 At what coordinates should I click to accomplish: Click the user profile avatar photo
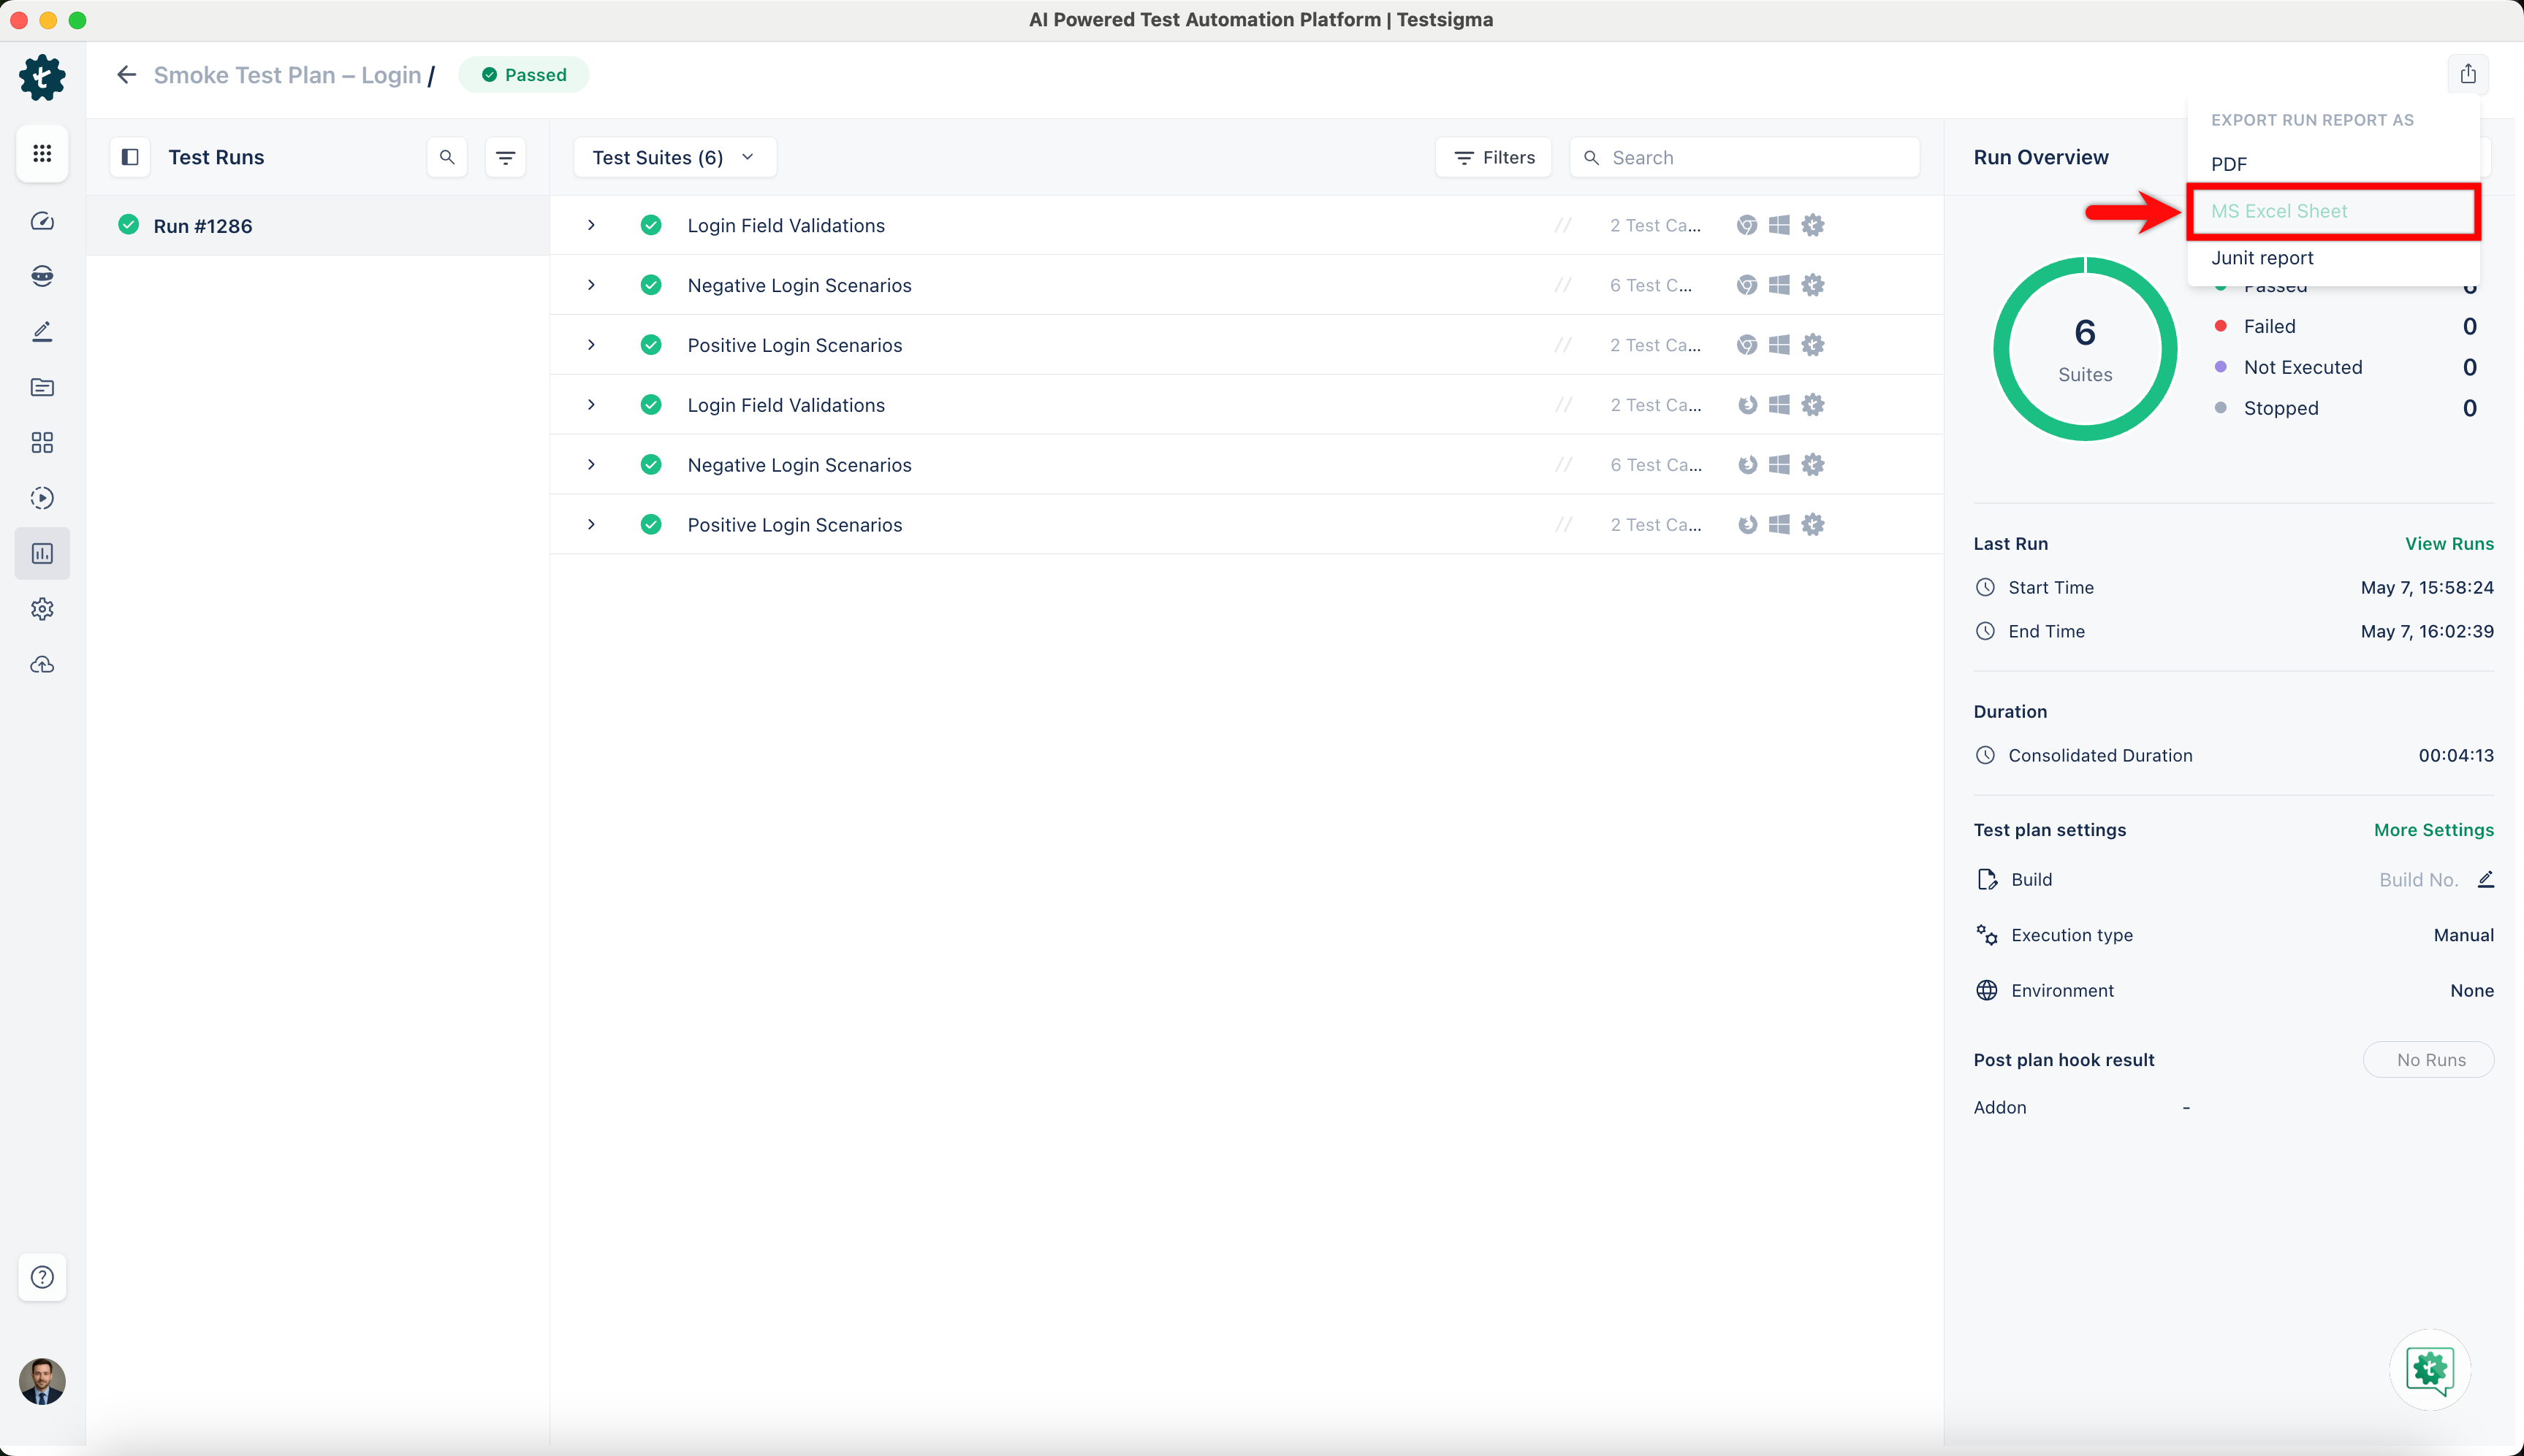pyautogui.click(x=42, y=1381)
